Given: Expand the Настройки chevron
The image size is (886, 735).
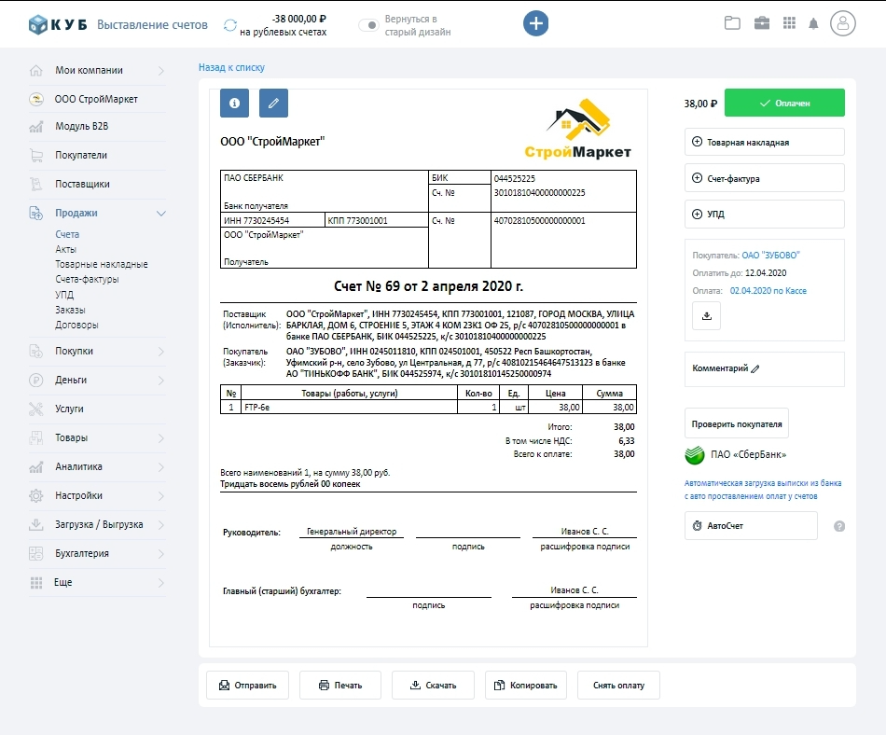Looking at the screenshot, I should pos(161,496).
